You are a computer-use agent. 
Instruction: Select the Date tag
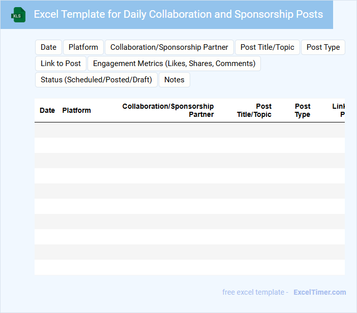(48, 47)
